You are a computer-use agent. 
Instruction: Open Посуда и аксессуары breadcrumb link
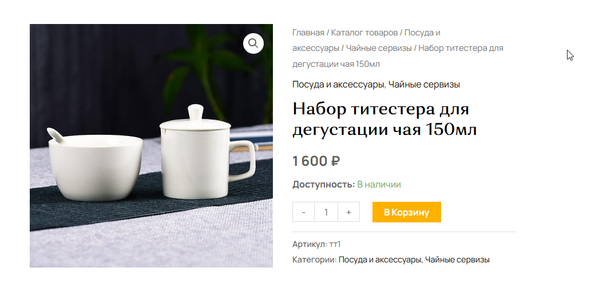pyautogui.click(x=366, y=41)
